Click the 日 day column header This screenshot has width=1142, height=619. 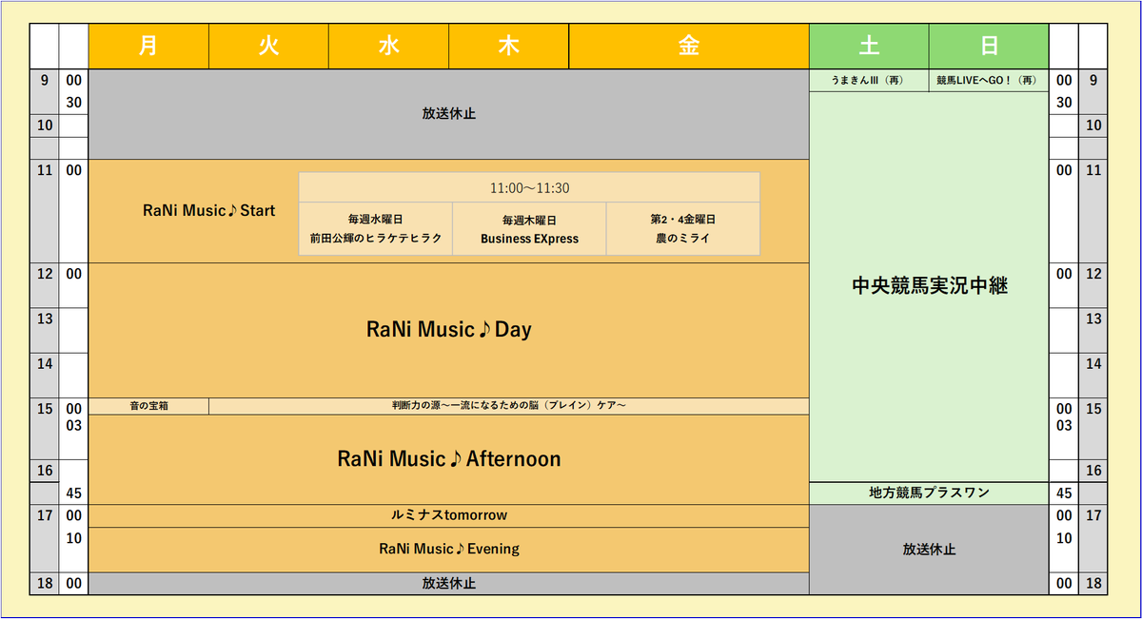[x=989, y=47]
